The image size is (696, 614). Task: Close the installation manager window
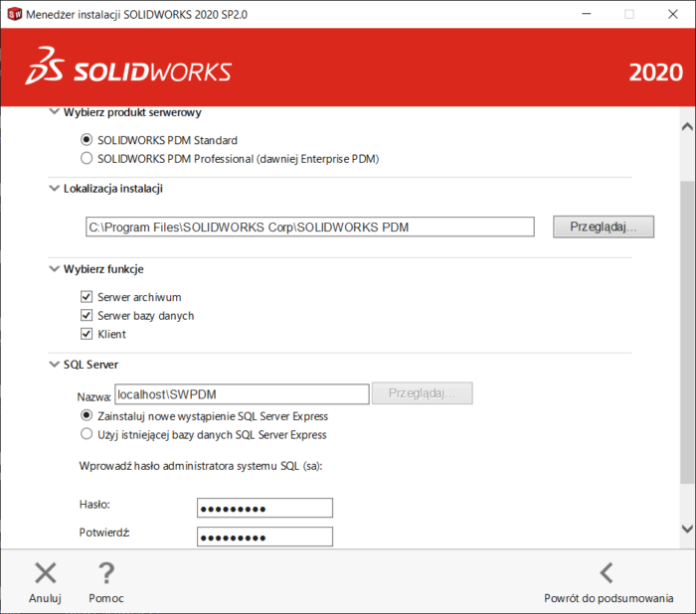pos(673,14)
